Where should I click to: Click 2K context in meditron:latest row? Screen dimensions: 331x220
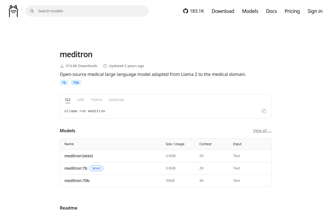tap(202, 156)
